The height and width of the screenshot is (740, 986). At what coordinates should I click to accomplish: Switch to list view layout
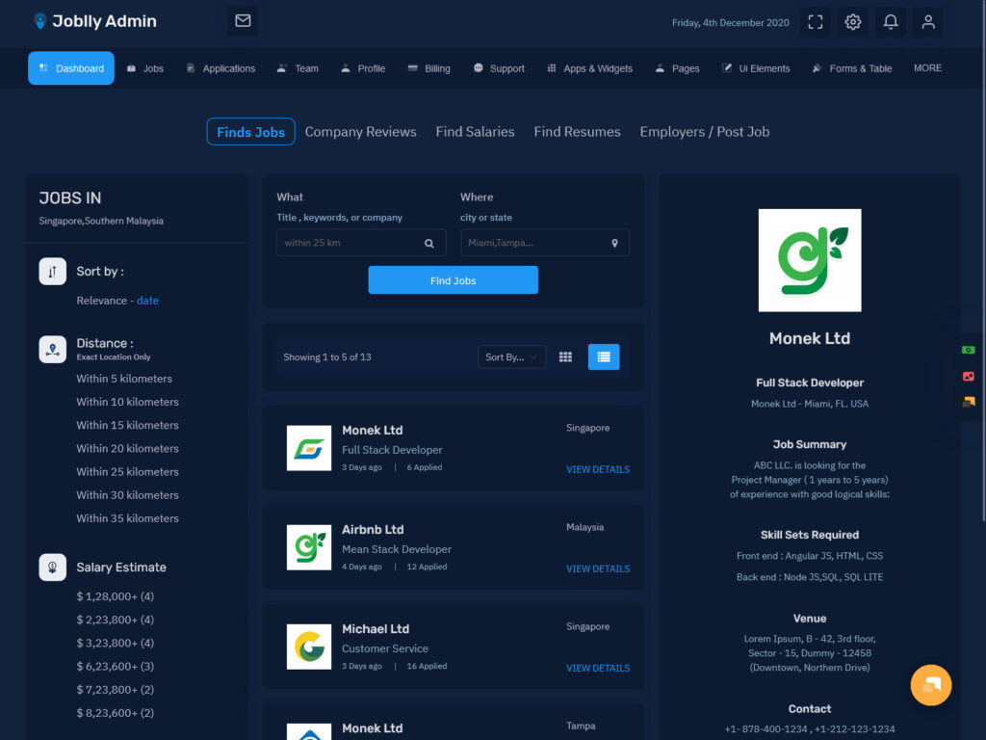point(604,357)
